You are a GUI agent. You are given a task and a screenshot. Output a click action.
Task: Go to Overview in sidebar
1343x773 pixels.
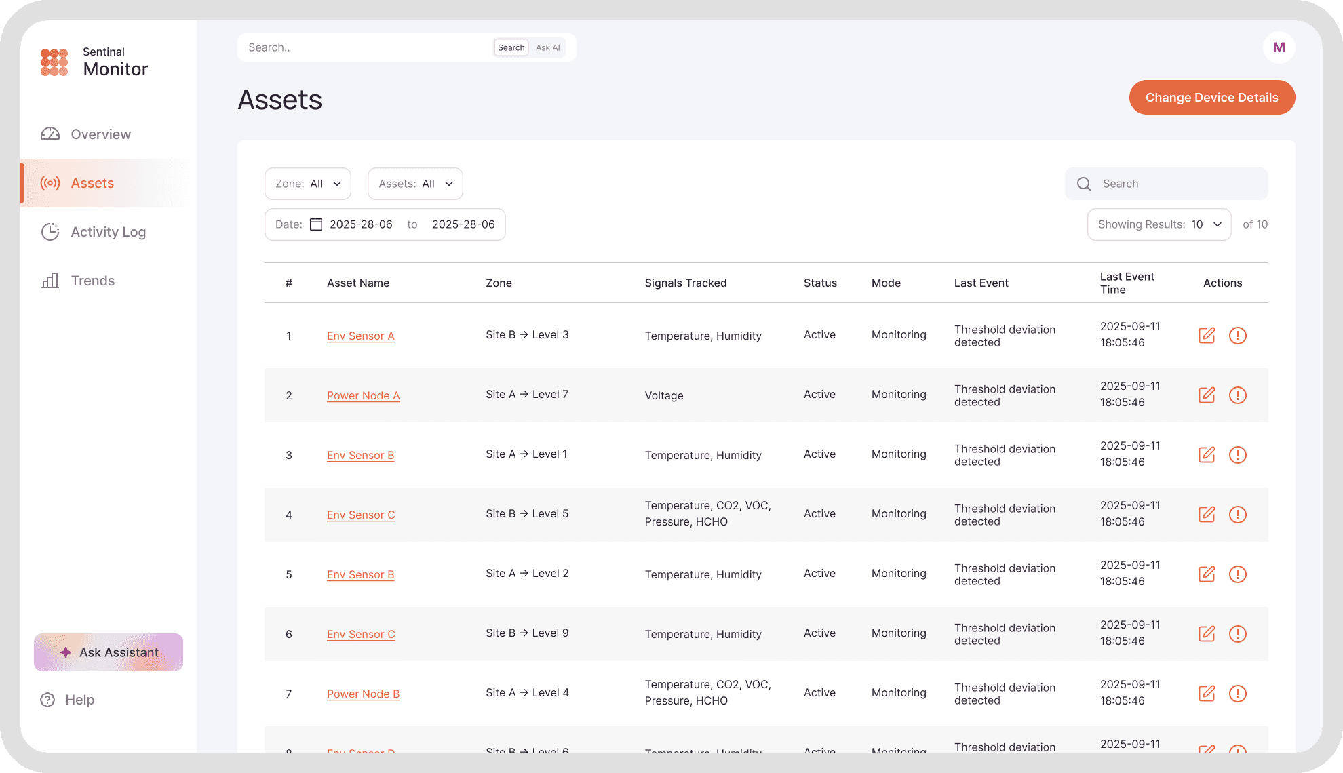click(100, 134)
